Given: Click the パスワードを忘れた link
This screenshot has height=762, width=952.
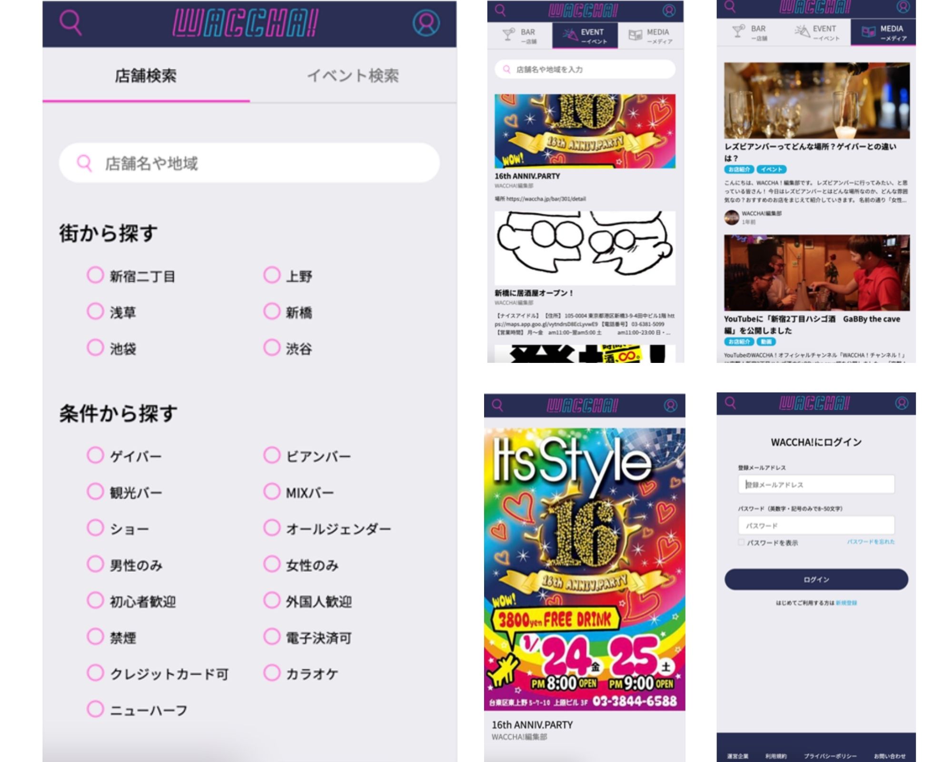Looking at the screenshot, I should pos(871,542).
